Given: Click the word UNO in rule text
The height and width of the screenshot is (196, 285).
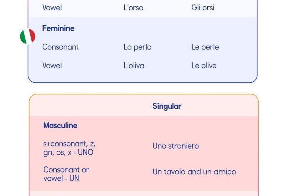Looking at the screenshot, I should 85,153.
